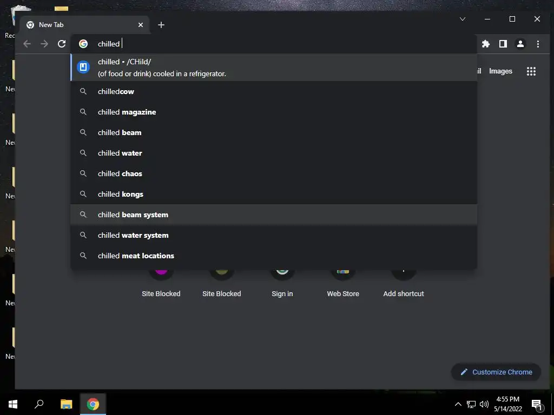Open the clock showing 4:55 PM
This screenshot has width=554, height=415.
pyautogui.click(x=507, y=404)
